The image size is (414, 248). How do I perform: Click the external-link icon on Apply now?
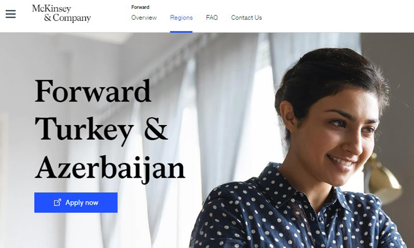pos(57,203)
